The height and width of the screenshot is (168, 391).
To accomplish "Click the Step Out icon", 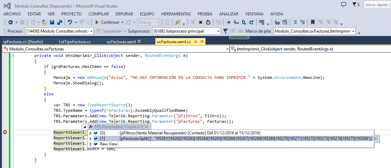I will click(251, 22).
